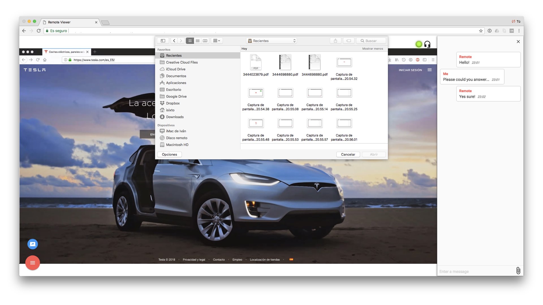
Task: Switch file dialog to list view
Action: 197,41
